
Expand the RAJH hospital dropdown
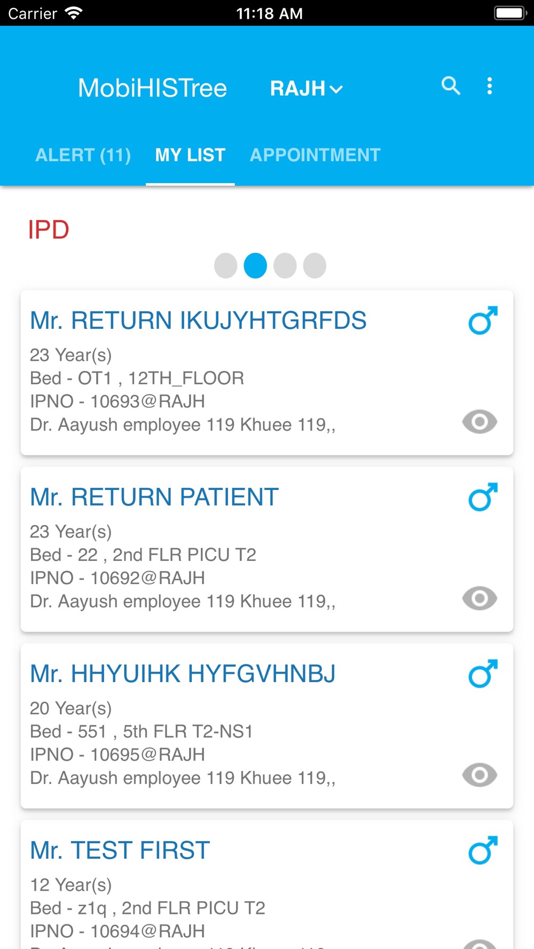[306, 89]
